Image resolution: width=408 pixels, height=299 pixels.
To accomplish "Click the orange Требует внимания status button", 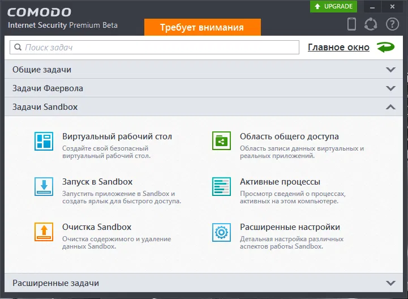I will [x=202, y=27].
